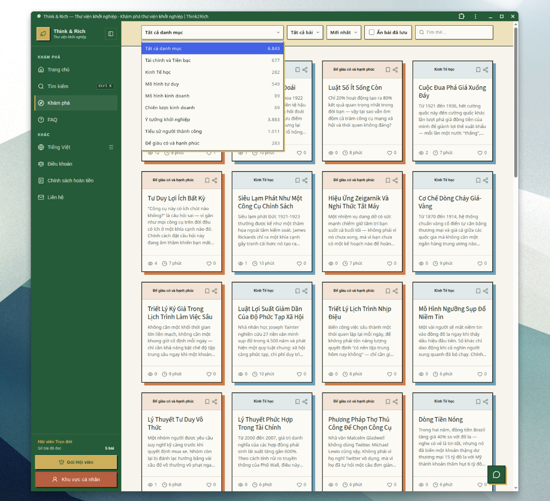
Task: Click the Khu vực cá nhân button
Action: click(x=76, y=479)
